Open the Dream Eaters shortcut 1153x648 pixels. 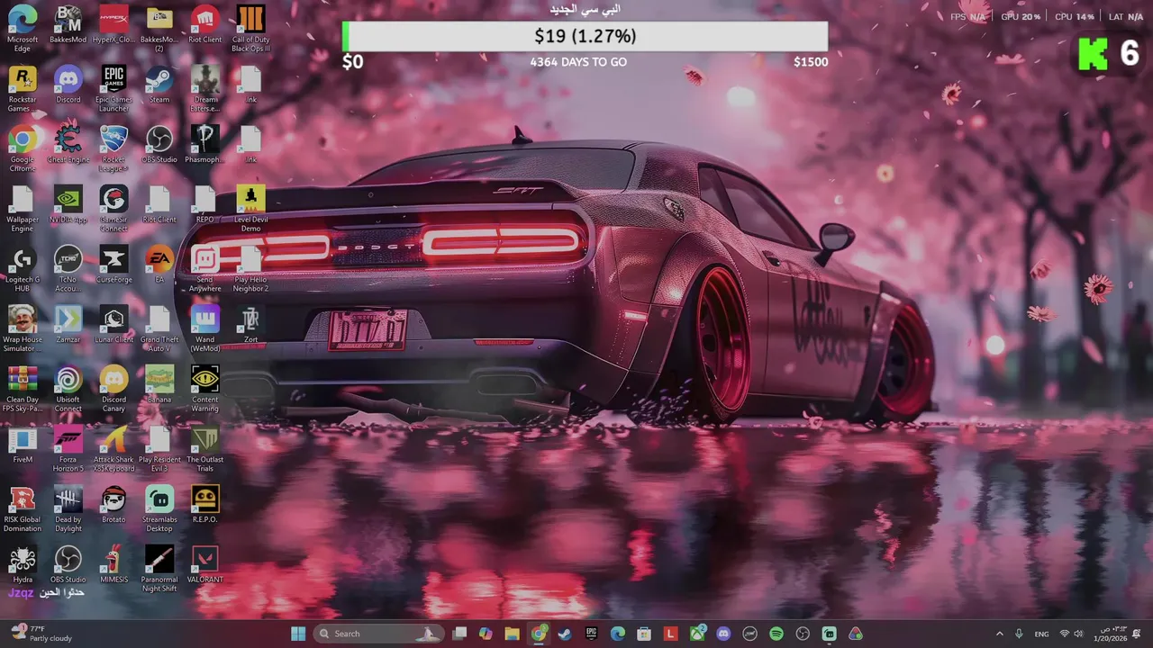point(205,88)
